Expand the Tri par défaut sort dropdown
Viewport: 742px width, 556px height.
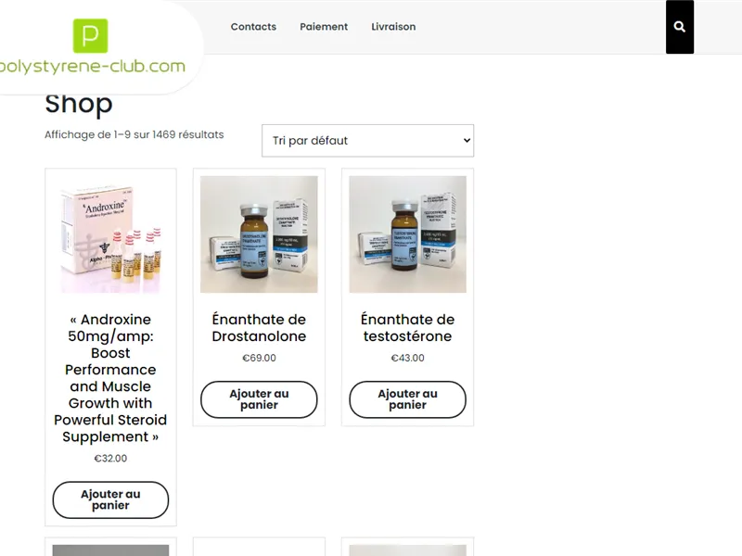(367, 141)
